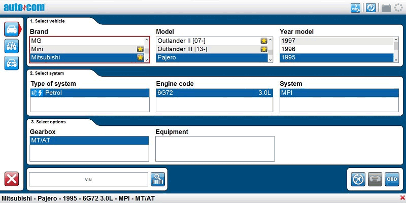The image size is (406, 203).
Task: Click the blue OBD button
Action: pyautogui.click(x=392, y=179)
